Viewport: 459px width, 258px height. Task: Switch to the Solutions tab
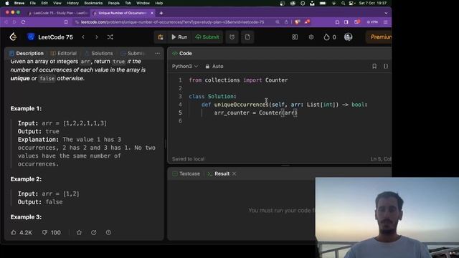(x=99, y=53)
